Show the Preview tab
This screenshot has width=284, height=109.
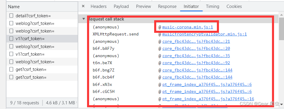143,6
